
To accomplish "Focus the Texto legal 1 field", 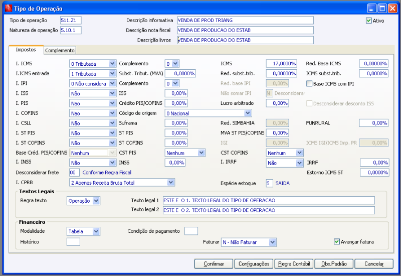I will coord(268,200).
